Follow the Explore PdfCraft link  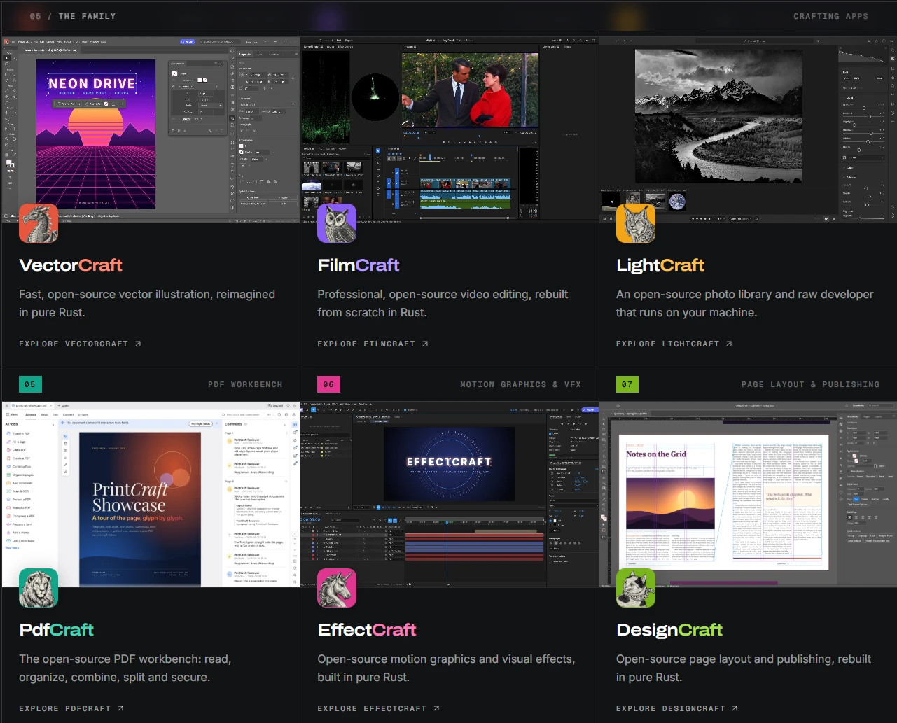click(x=71, y=708)
